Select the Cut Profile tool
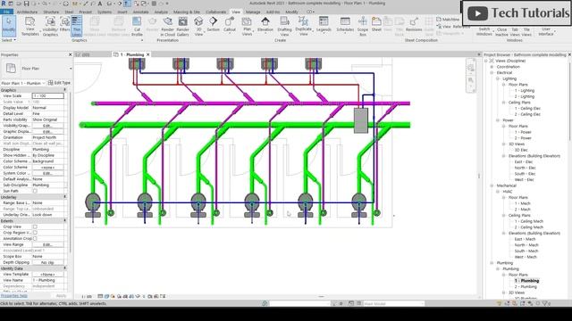 coord(137,26)
